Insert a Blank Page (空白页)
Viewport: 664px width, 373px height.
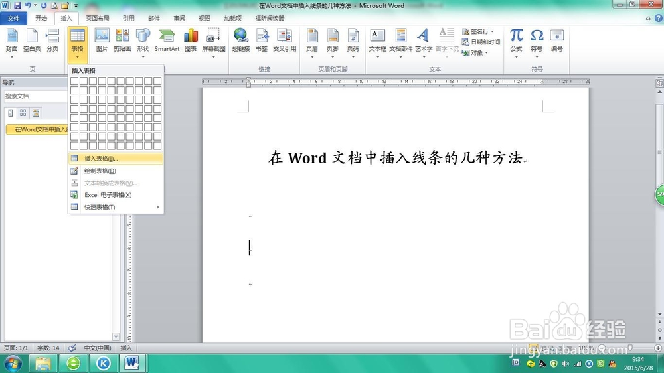pos(32,41)
